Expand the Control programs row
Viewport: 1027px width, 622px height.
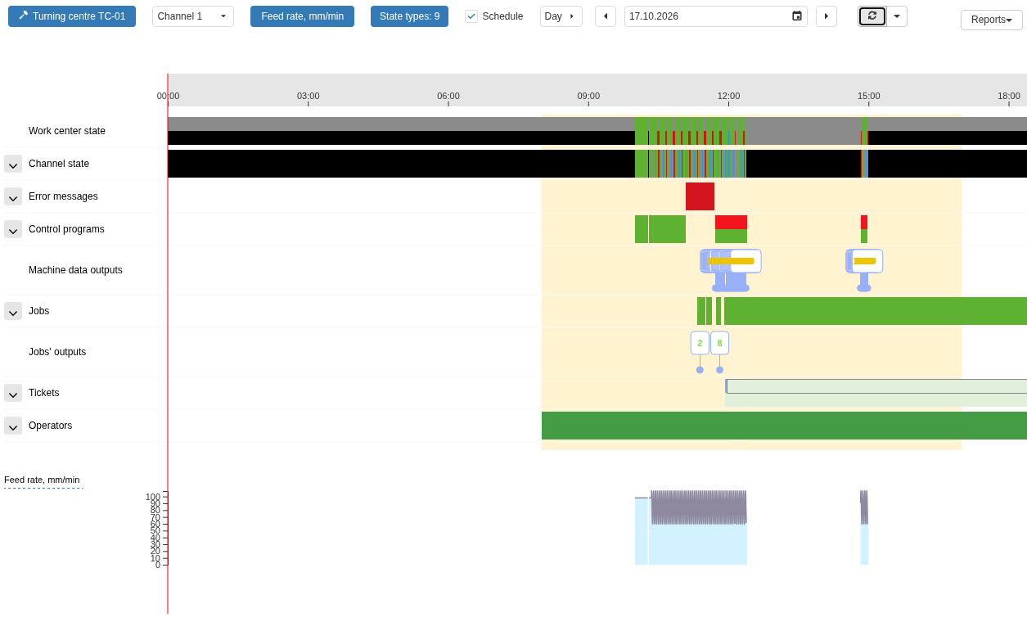click(13, 229)
